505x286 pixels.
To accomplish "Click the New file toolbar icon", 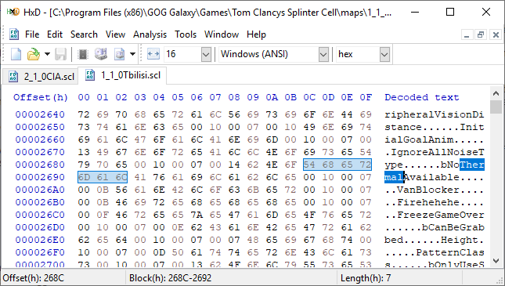I will click(16, 54).
